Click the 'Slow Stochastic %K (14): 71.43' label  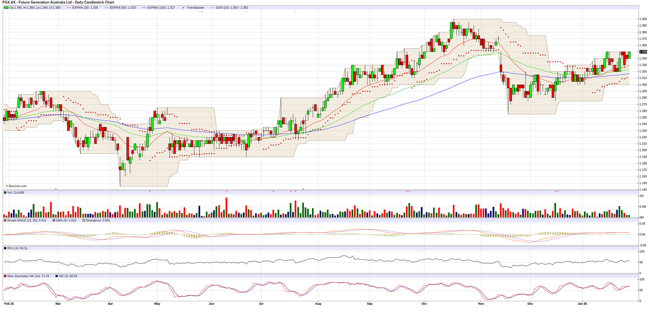point(29,276)
